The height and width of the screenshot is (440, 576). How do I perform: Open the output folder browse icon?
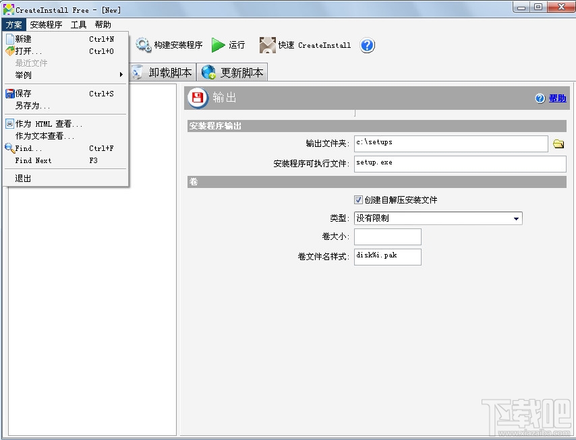[x=559, y=143]
